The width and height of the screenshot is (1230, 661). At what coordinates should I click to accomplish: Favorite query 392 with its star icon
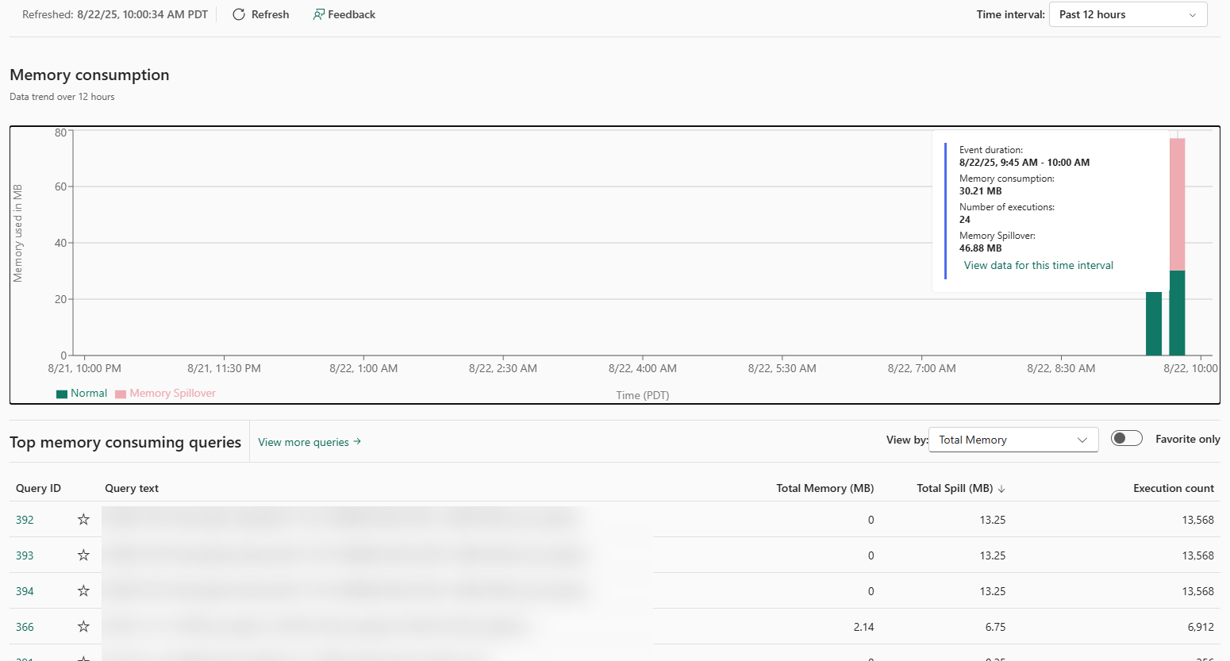tap(83, 520)
